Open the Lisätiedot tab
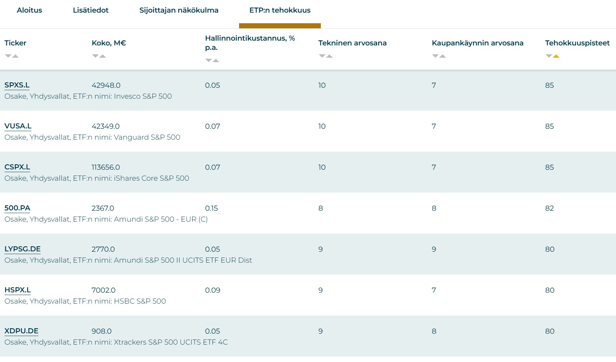The width and height of the screenshot is (616, 362). click(x=91, y=10)
